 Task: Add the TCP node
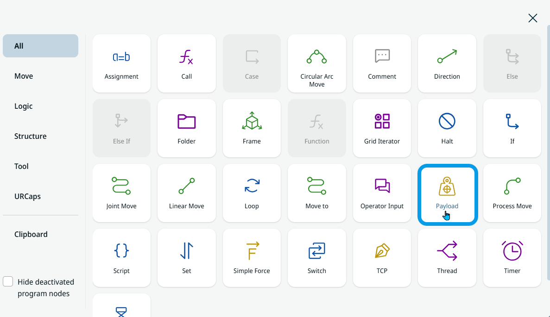pos(382,258)
